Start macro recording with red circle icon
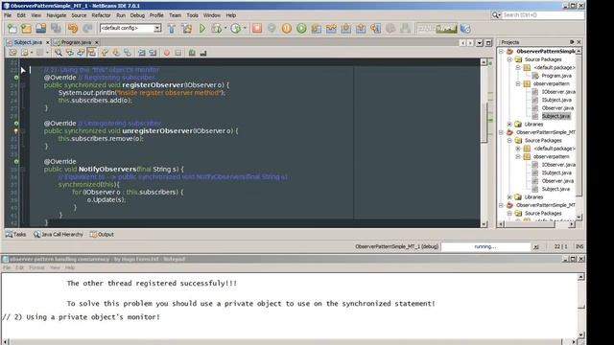The image size is (614, 345). click(x=167, y=53)
